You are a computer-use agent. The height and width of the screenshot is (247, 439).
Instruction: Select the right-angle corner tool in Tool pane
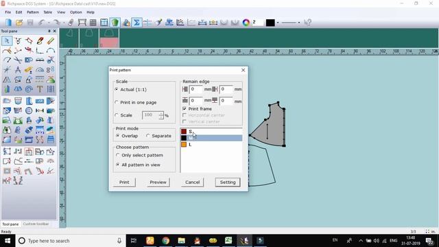coord(40,50)
